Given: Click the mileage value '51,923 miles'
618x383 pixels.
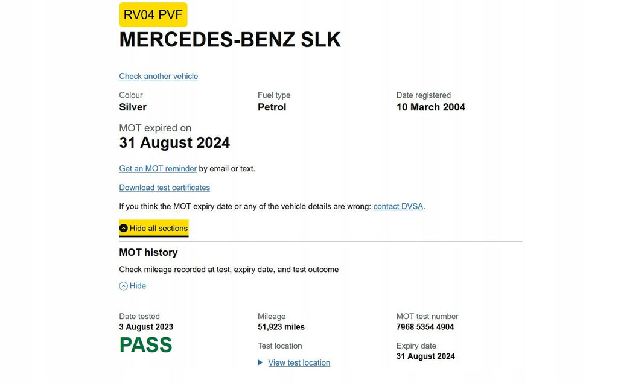Looking at the screenshot, I should click(281, 326).
